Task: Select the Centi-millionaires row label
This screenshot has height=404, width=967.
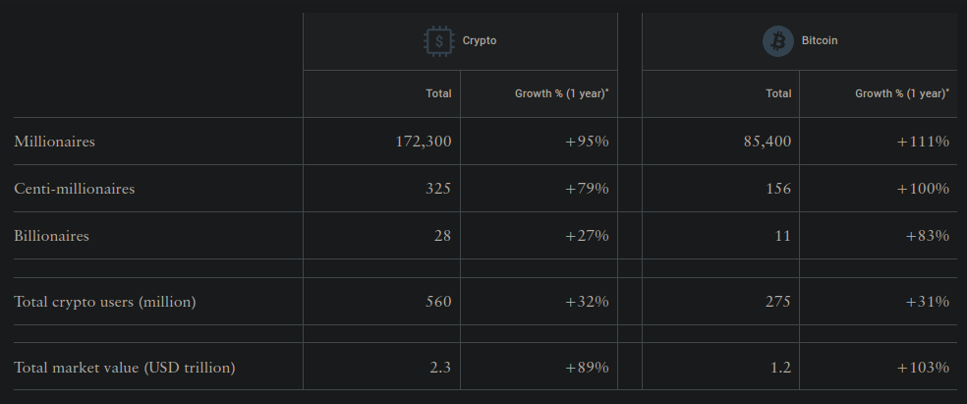Action: tap(74, 189)
